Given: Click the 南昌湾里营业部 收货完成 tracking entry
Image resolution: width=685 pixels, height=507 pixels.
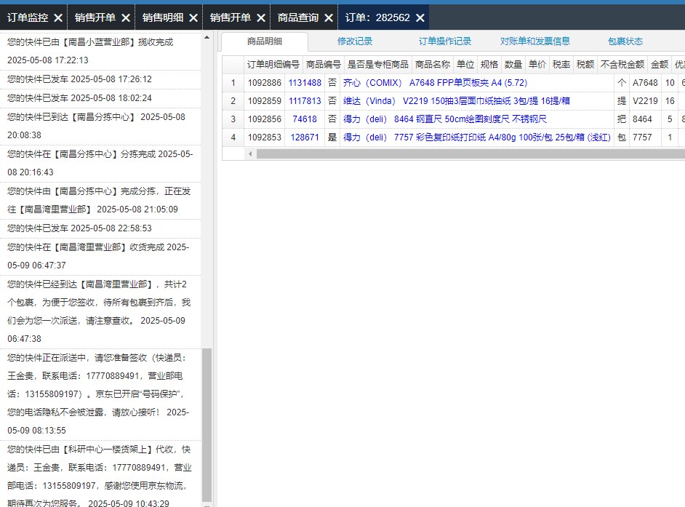Looking at the screenshot, I should pos(100,256).
